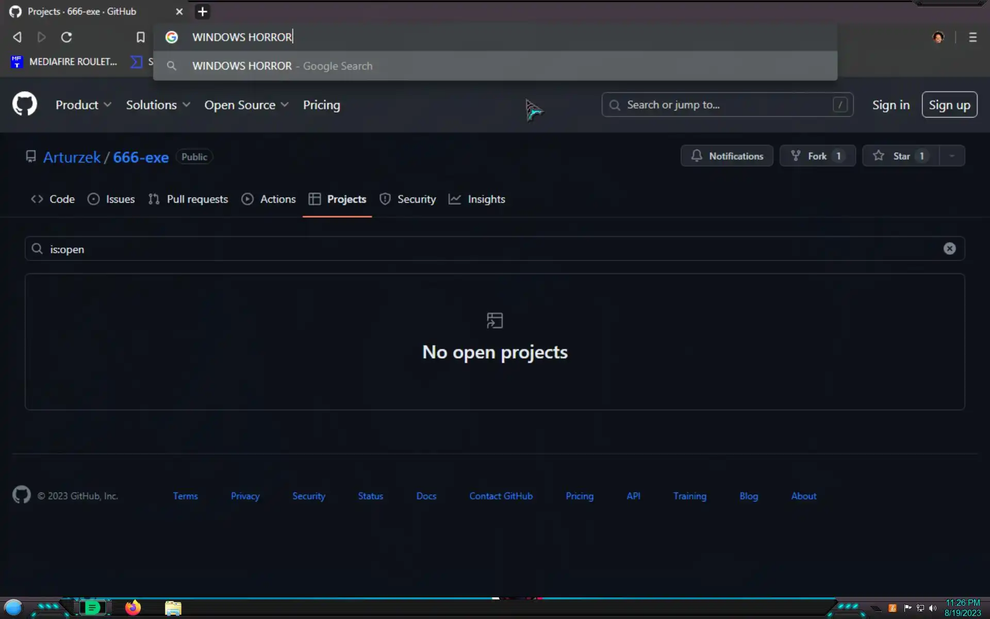Switch to the Insights tab
Screen dimensions: 990x619
click(x=477, y=199)
